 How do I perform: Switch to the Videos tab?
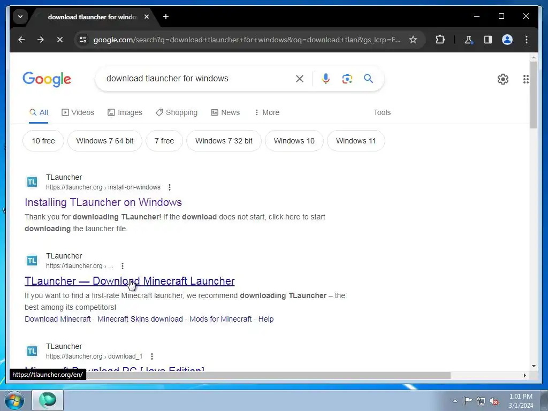(78, 112)
